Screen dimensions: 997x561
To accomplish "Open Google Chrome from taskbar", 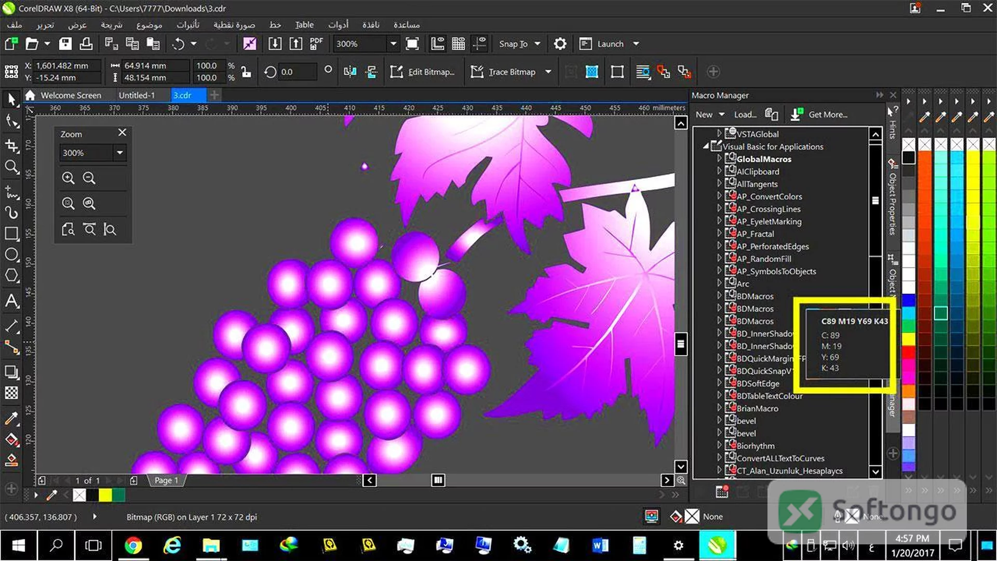I will (133, 545).
